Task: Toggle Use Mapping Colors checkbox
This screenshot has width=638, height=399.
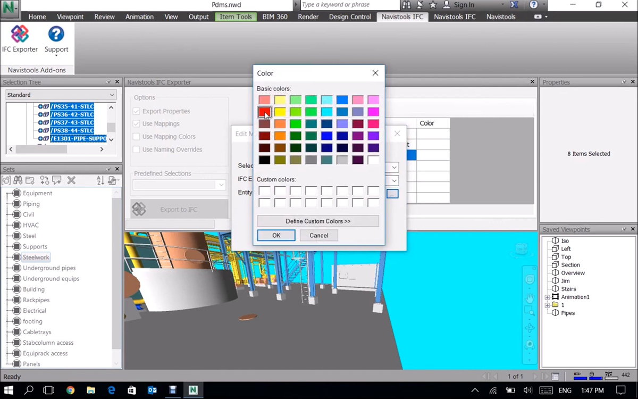Action: point(137,137)
